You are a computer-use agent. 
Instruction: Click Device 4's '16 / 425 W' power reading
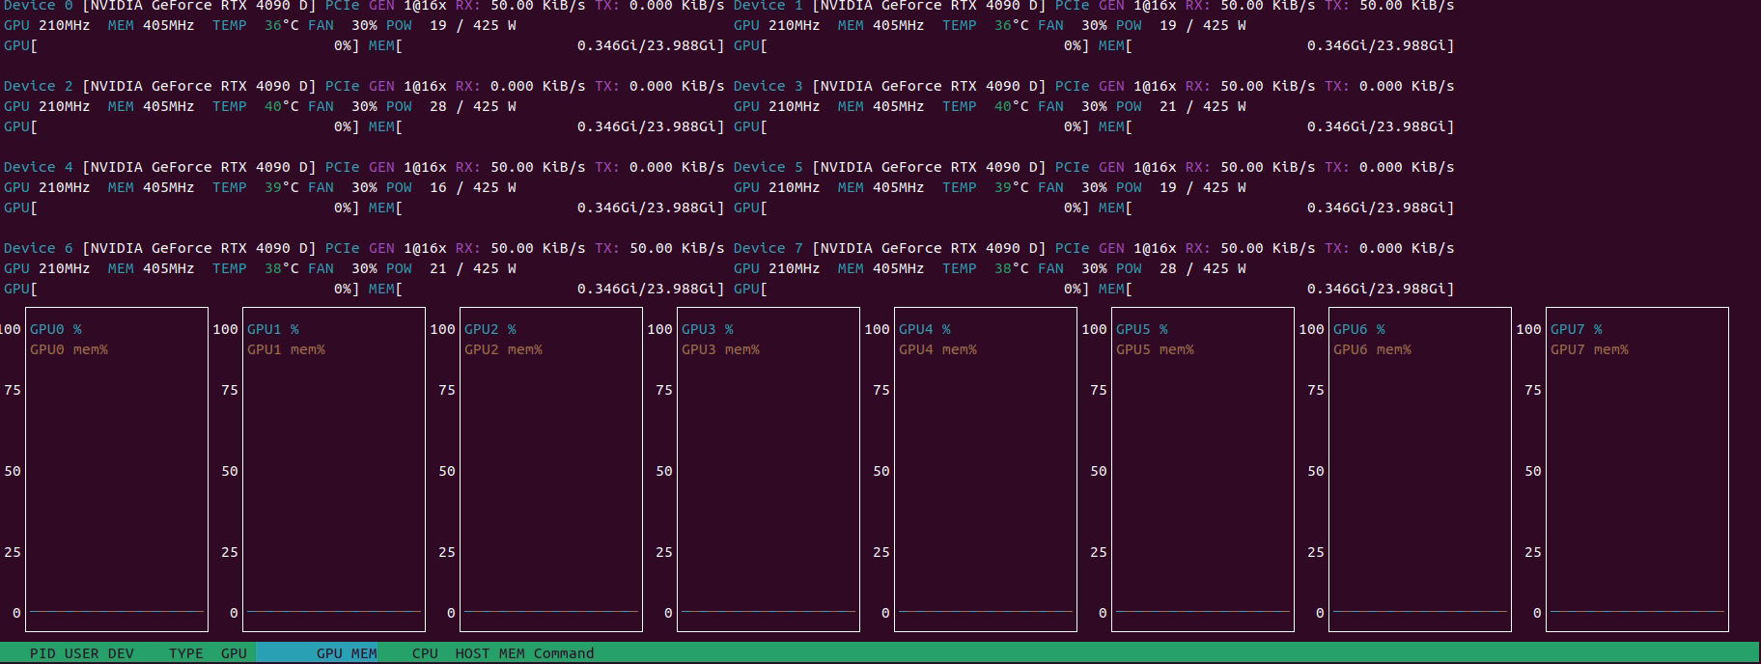click(473, 187)
